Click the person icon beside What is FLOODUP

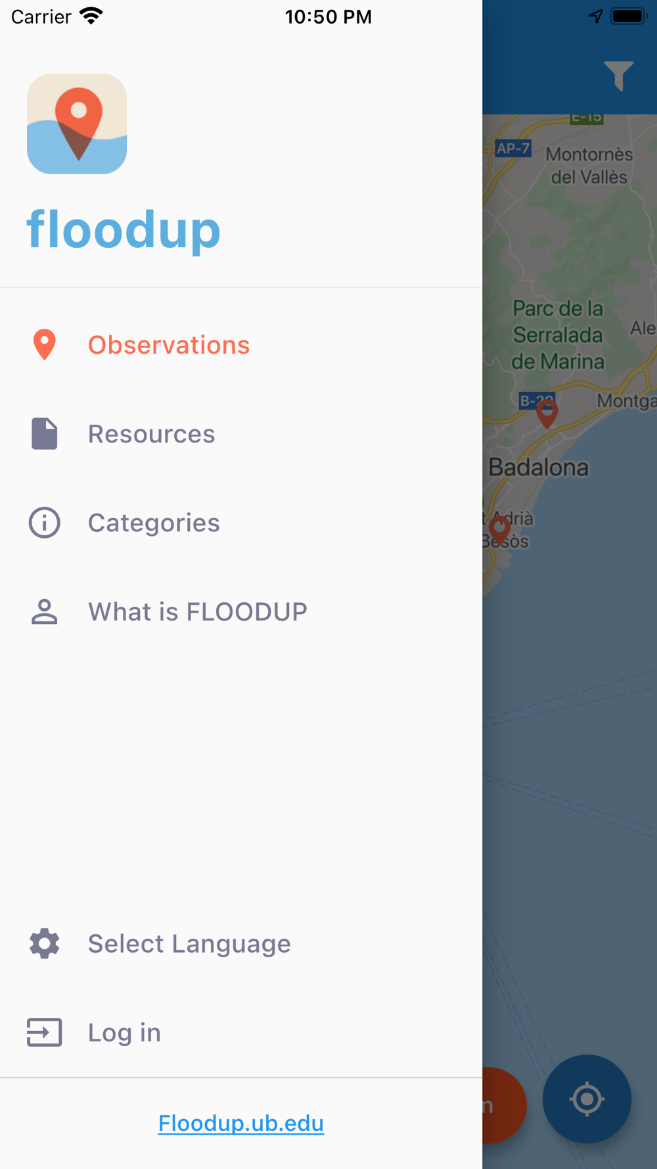click(44, 611)
